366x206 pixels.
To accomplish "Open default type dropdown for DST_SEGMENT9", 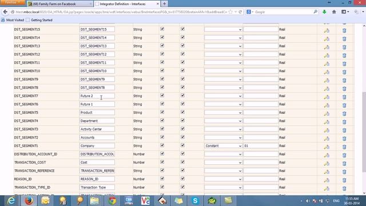I will click(223, 80).
